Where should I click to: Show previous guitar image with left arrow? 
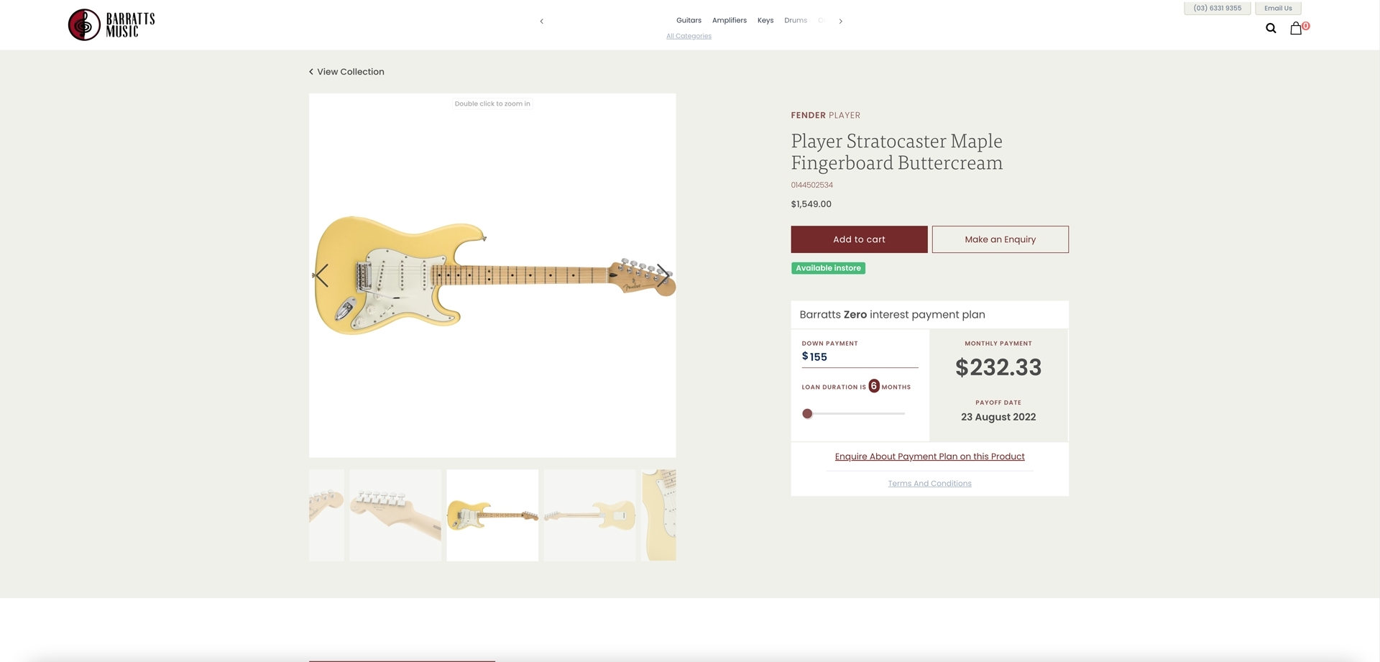tap(321, 275)
